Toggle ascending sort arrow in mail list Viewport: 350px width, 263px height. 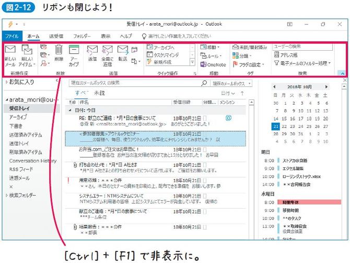(x=242, y=94)
